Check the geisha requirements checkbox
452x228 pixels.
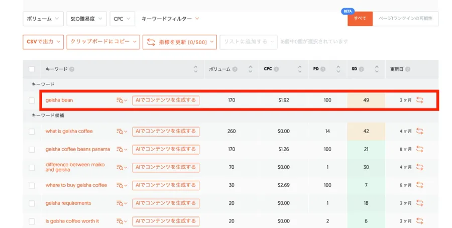32,203
